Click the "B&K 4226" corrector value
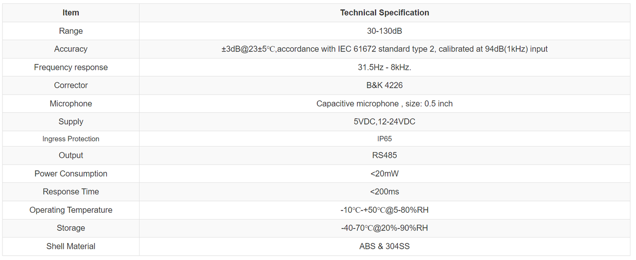636x260 pixels. pyautogui.click(x=384, y=85)
